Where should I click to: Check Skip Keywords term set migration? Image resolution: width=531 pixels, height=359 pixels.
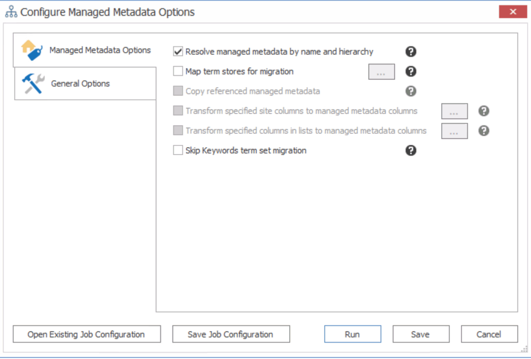tap(178, 150)
